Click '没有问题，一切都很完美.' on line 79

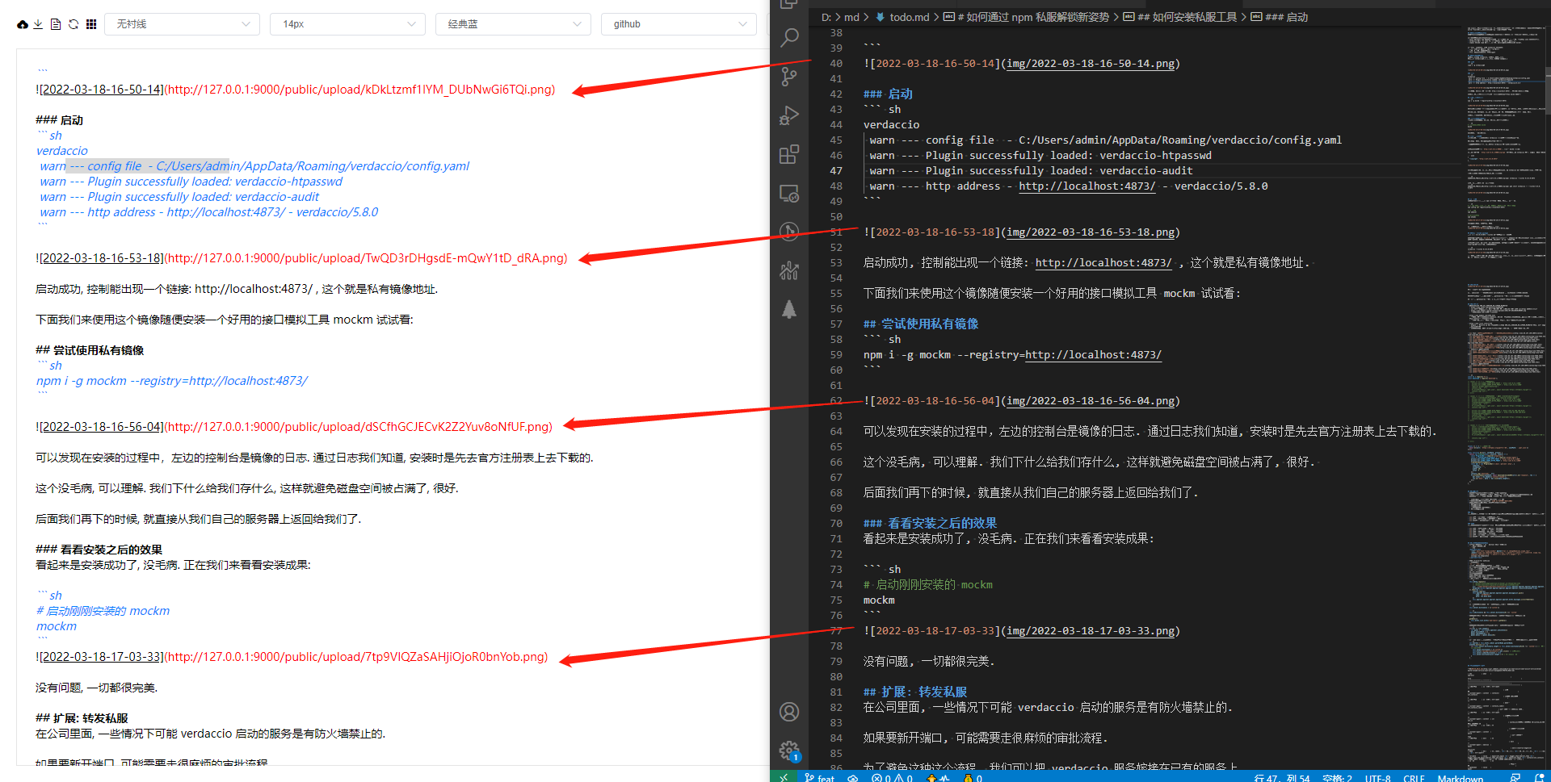click(x=929, y=662)
